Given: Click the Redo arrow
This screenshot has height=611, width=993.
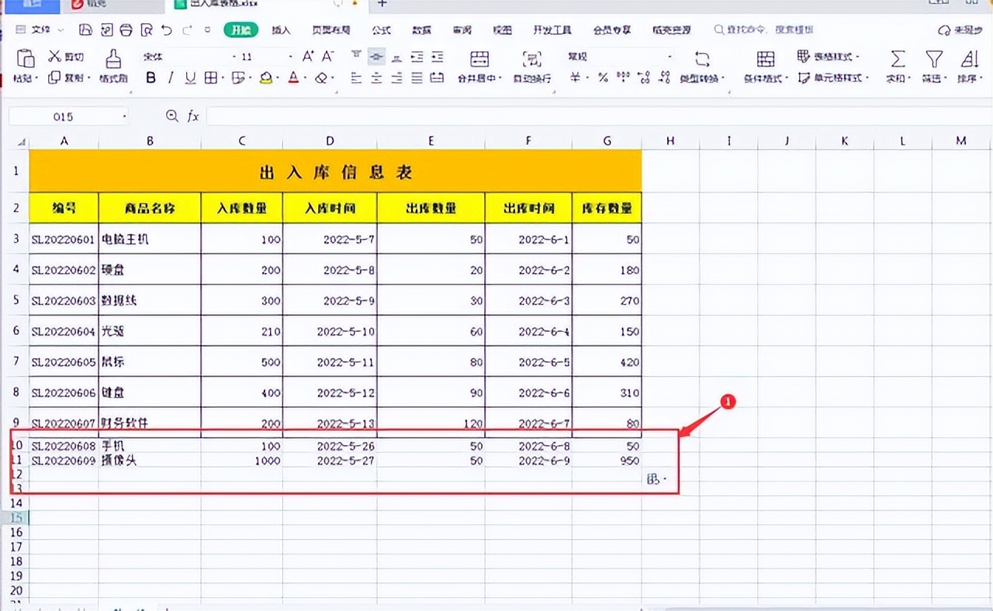Looking at the screenshot, I should [x=187, y=30].
